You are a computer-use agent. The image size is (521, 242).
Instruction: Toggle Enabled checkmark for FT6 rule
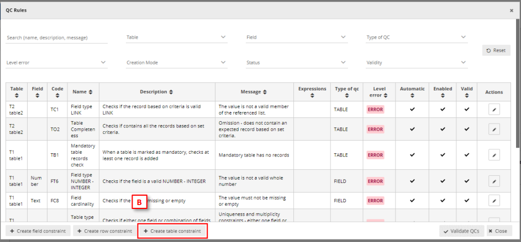tap(443, 181)
